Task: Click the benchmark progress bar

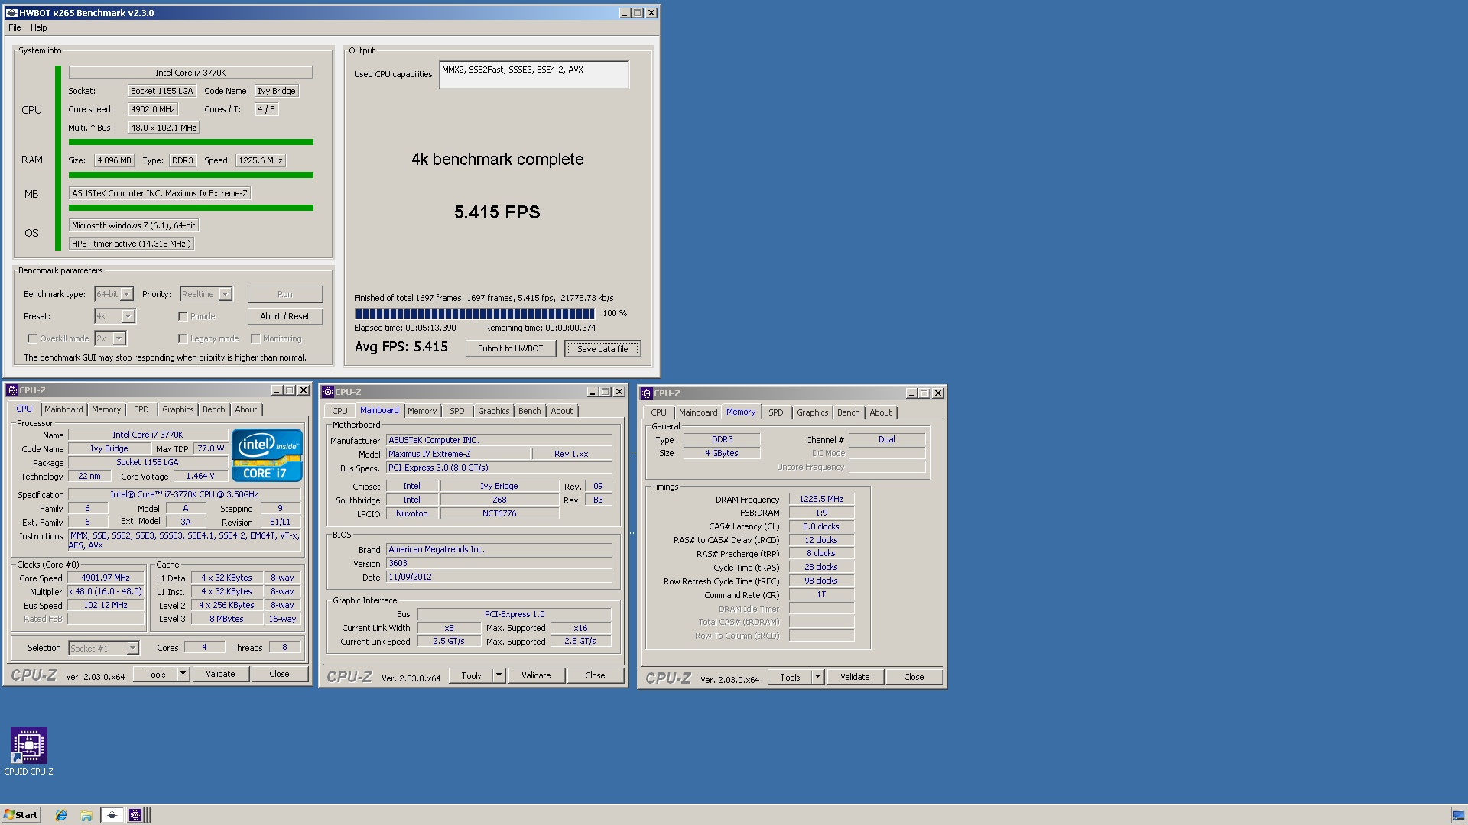Action: [x=475, y=314]
